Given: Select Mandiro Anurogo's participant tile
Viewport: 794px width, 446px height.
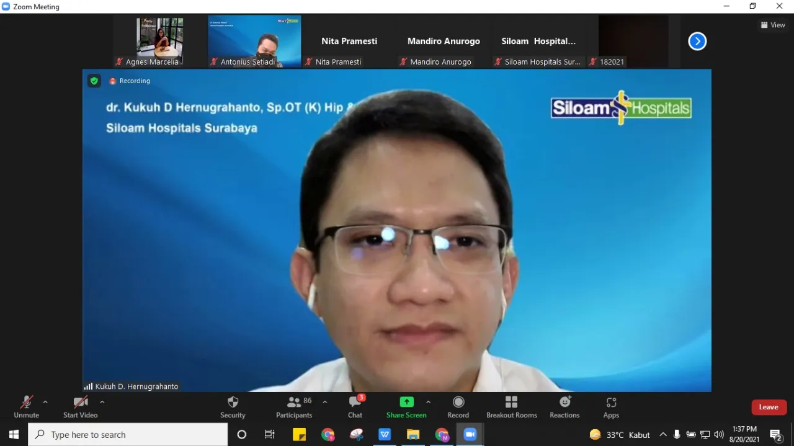Looking at the screenshot, I should tap(444, 42).
